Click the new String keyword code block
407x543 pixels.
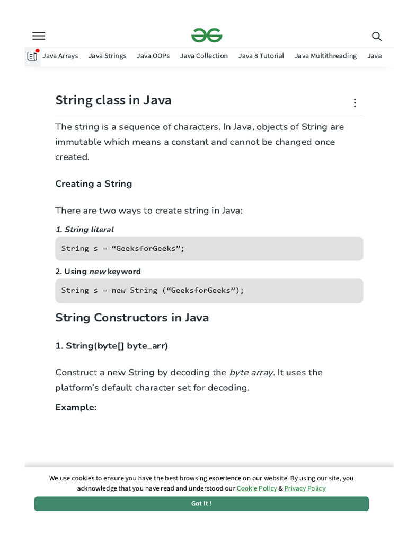[209, 291]
